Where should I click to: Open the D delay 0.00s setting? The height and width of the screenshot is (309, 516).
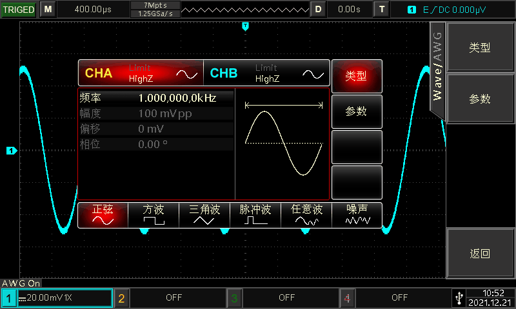348,9
